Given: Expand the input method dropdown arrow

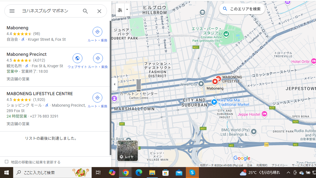Looking at the screenshot, I should pos(127,10).
